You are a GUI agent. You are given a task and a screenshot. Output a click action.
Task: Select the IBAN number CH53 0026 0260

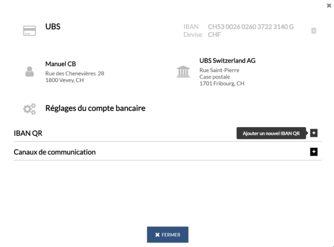click(250, 27)
